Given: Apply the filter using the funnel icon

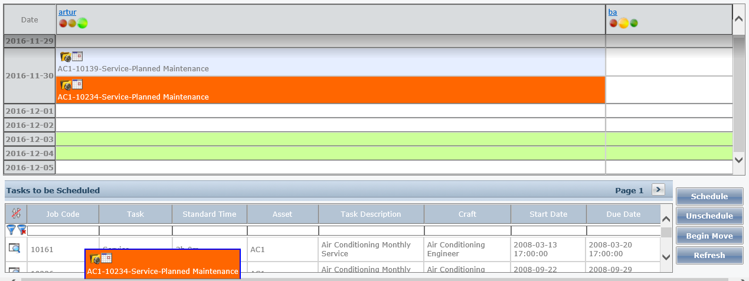Looking at the screenshot, I should coord(11,230).
